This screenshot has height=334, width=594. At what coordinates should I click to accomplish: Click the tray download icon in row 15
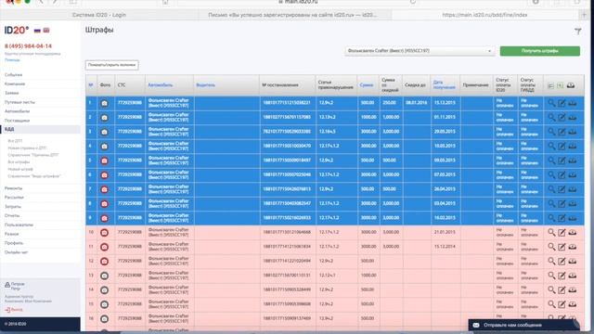click(573, 304)
